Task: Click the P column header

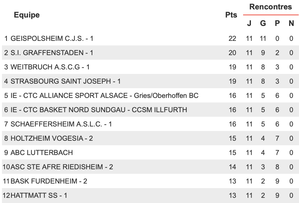Action: tap(277, 23)
